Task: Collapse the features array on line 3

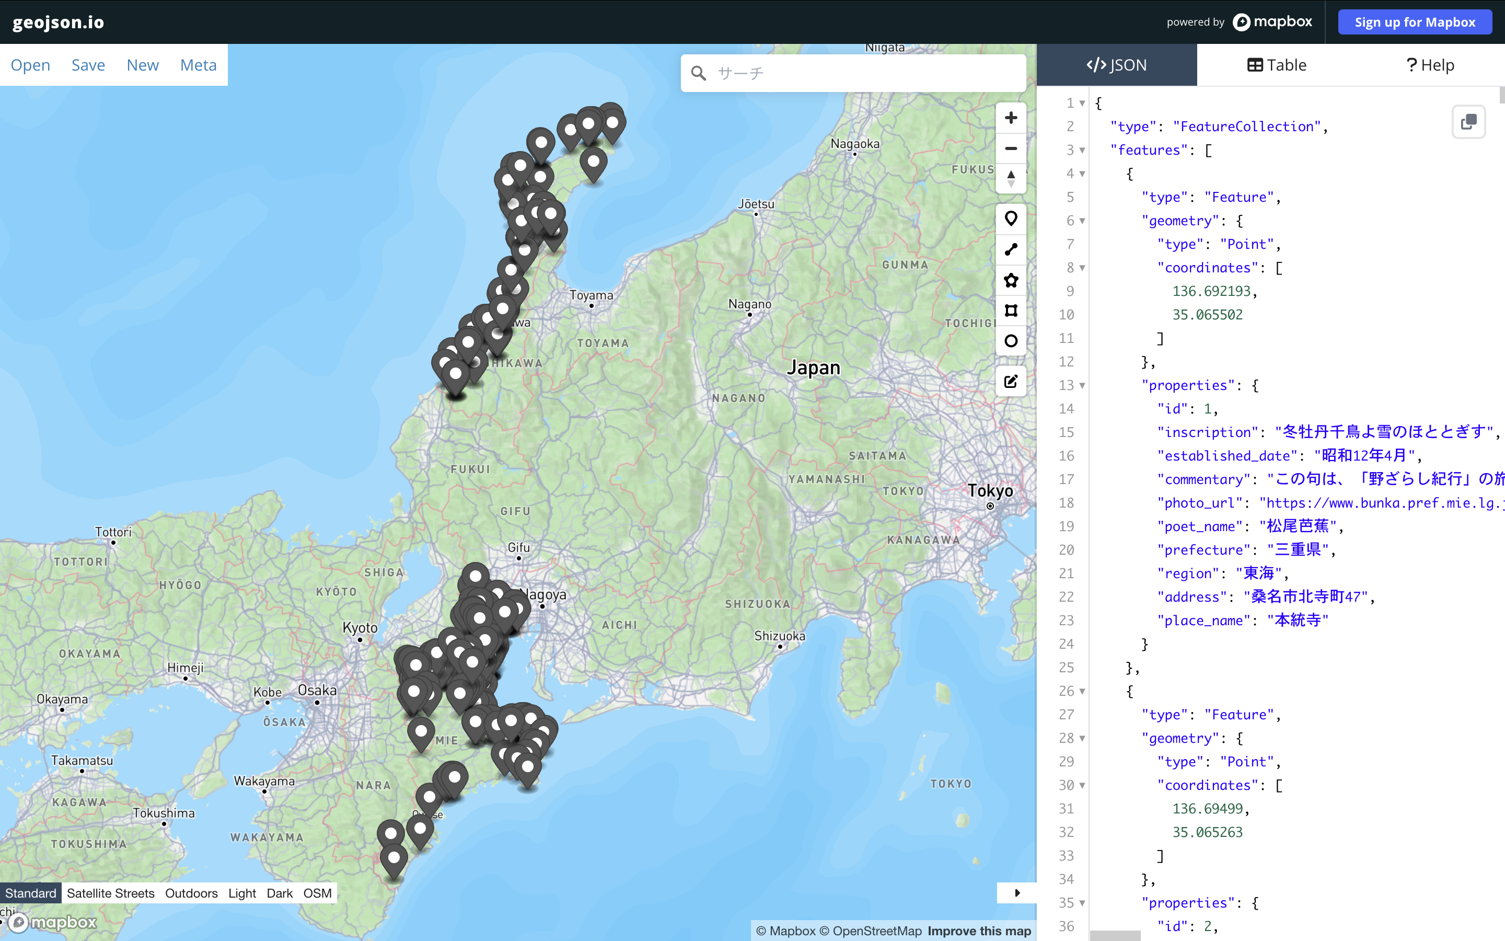Action: point(1082,150)
